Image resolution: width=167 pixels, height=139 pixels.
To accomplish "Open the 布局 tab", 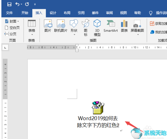I will 67,13.
